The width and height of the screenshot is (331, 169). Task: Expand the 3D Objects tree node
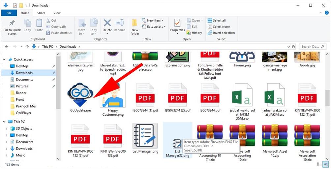(6, 129)
